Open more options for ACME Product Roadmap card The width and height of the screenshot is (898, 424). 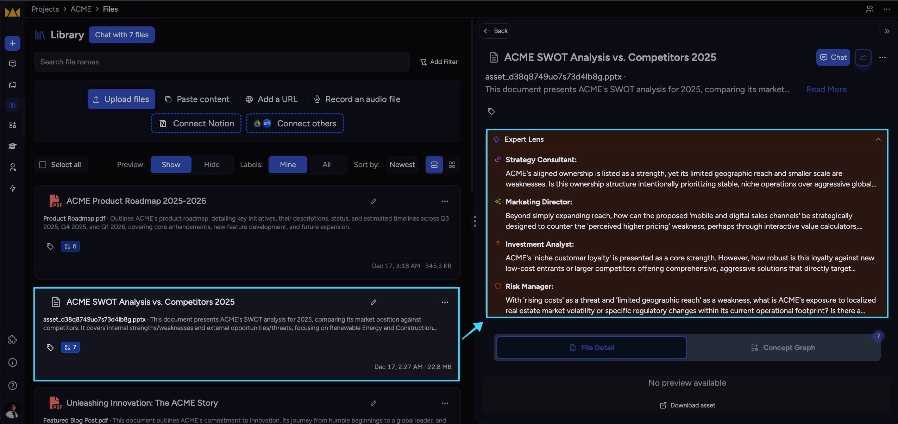point(445,201)
